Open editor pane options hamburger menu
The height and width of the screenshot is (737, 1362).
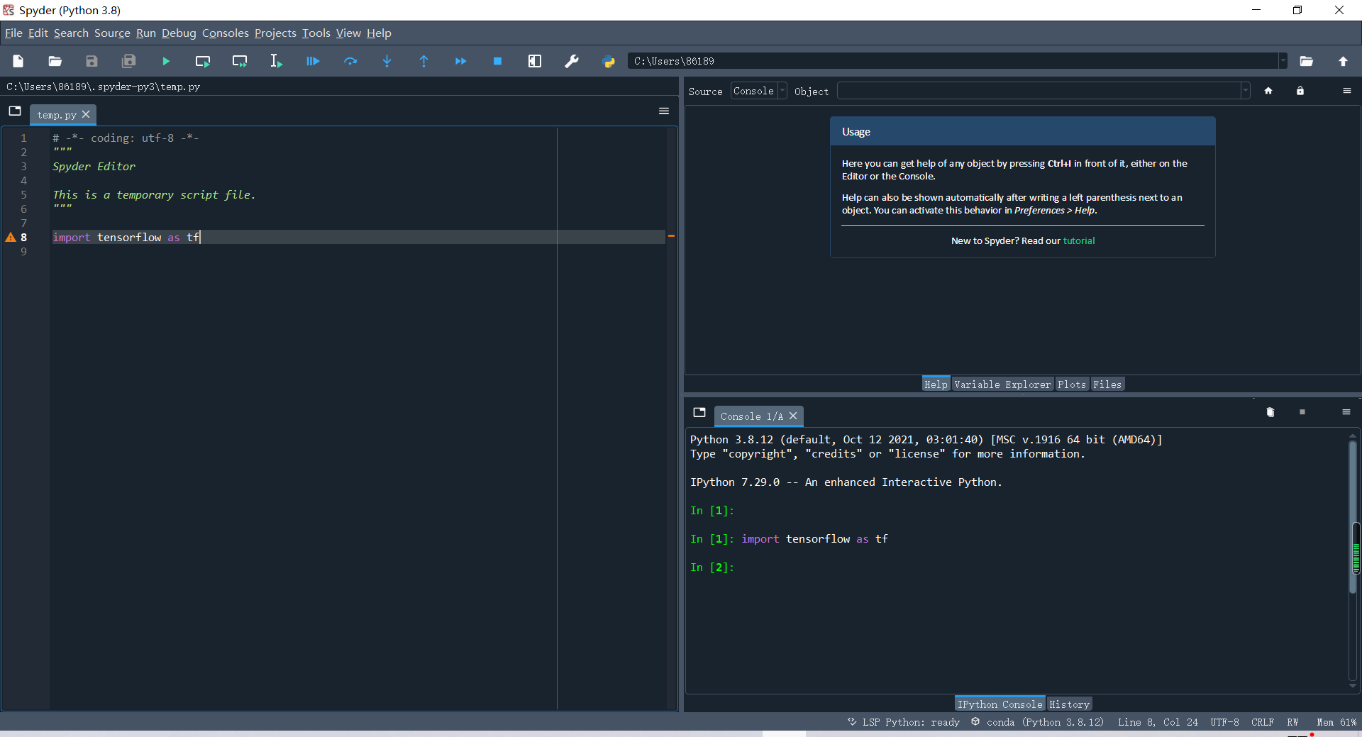664,111
